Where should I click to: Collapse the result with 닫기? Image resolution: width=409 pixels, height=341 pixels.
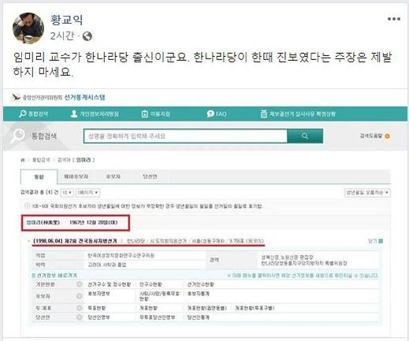(x=376, y=241)
